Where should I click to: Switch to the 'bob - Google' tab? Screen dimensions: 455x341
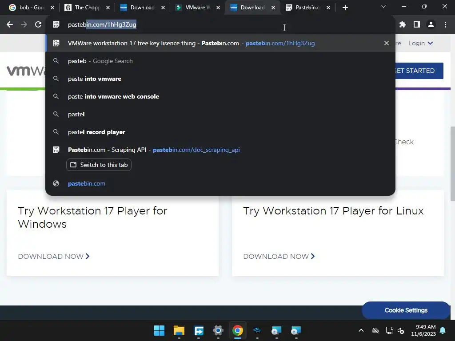27,8
